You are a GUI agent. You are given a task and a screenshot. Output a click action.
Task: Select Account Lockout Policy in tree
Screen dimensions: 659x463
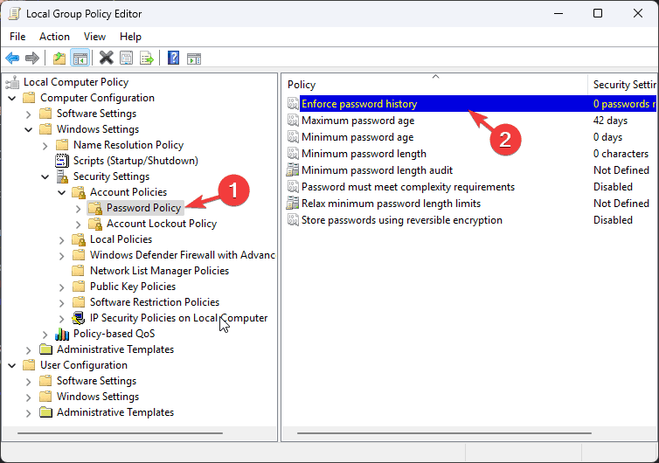tap(162, 224)
